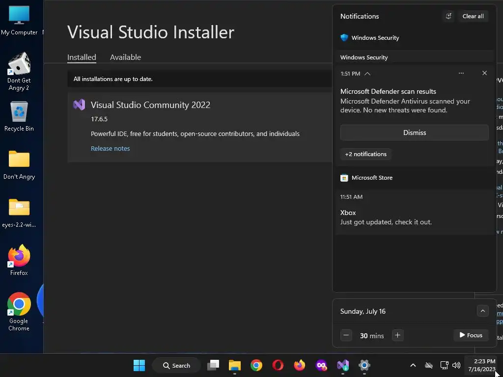Click the Visual Studio Community 2022 logo
Screen dimensions: 503x377
79,105
